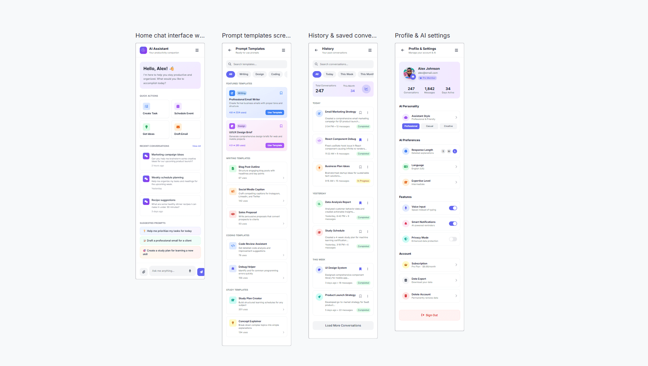Screen dimensions: 648x366
Task: Click the attachment paperclip icon
Action: coord(144,272)
